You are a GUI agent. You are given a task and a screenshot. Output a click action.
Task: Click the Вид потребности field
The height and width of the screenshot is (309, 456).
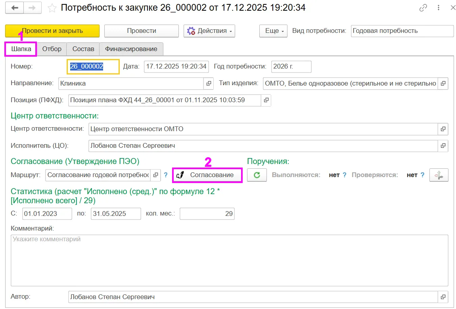pos(402,31)
